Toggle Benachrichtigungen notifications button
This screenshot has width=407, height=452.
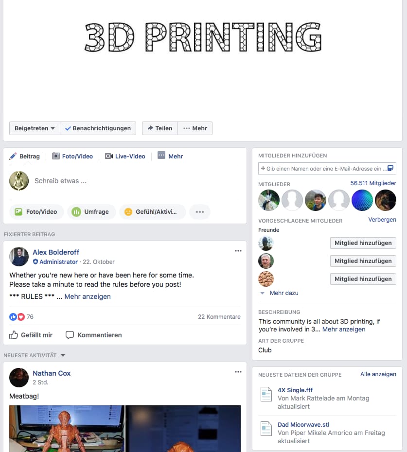[98, 128]
